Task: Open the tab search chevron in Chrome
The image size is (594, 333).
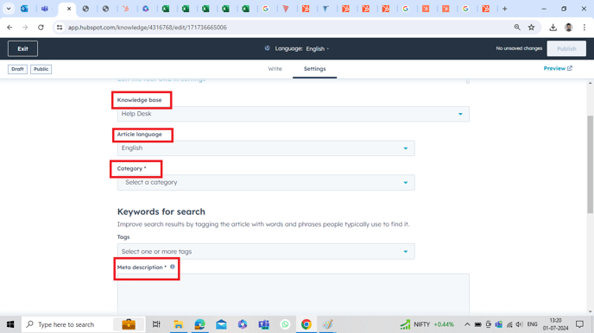Action: [9, 9]
